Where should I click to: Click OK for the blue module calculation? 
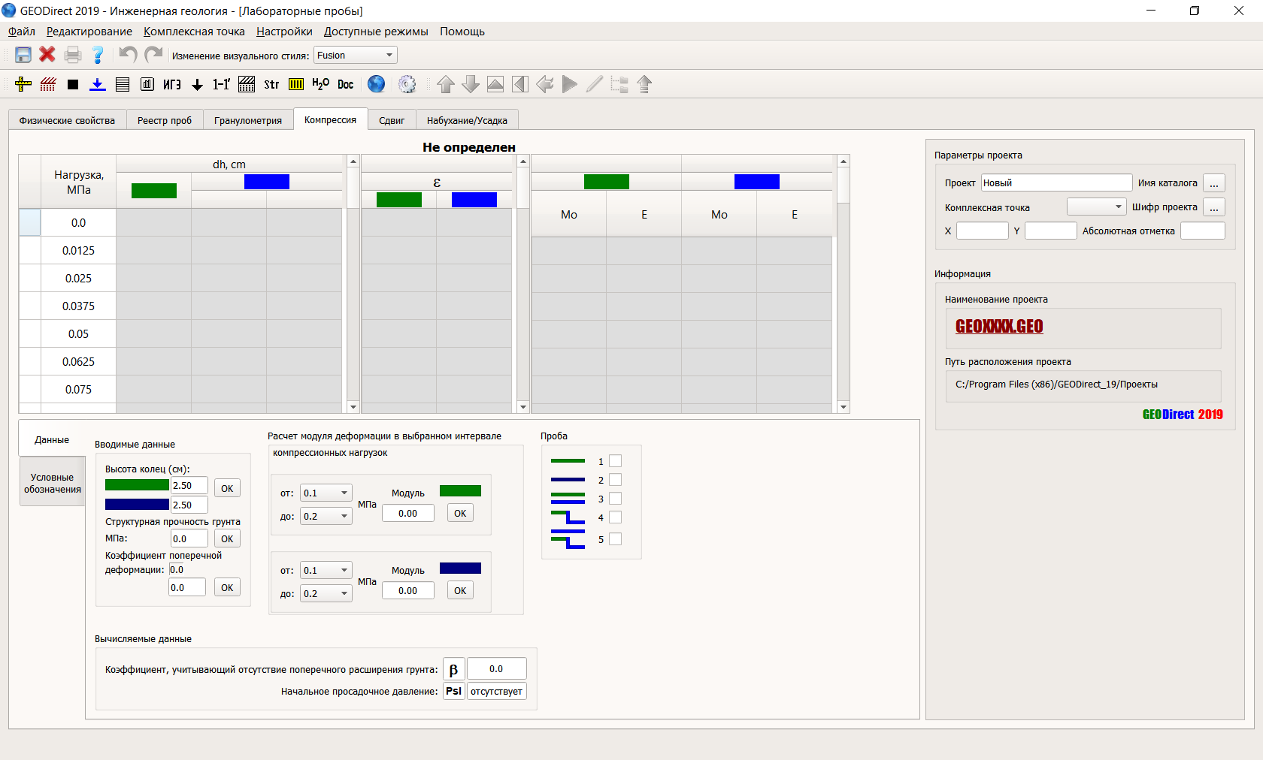point(460,590)
